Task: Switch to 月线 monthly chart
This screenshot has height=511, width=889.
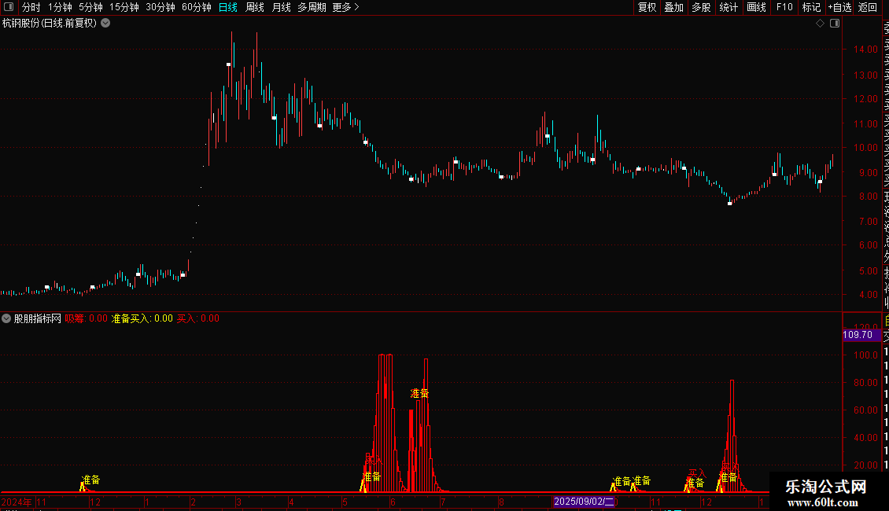Action: pyautogui.click(x=281, y=7)
